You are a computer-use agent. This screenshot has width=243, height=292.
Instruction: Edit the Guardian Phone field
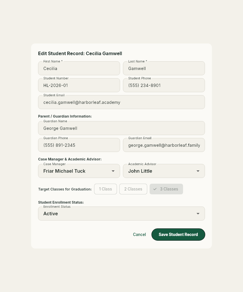coord(79,145)
